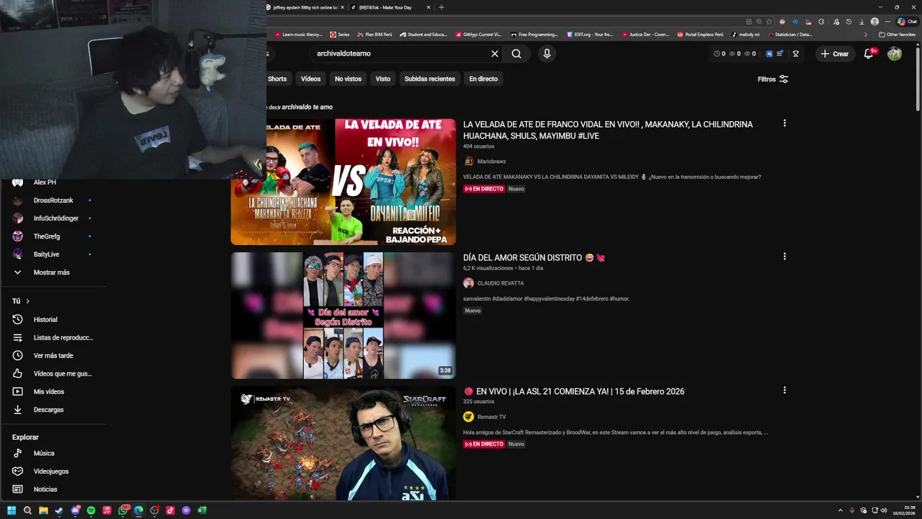Open Mariobrawz channel name link
Image resolution: width=922 pixels, height=519 pixels.
point(492,161)
